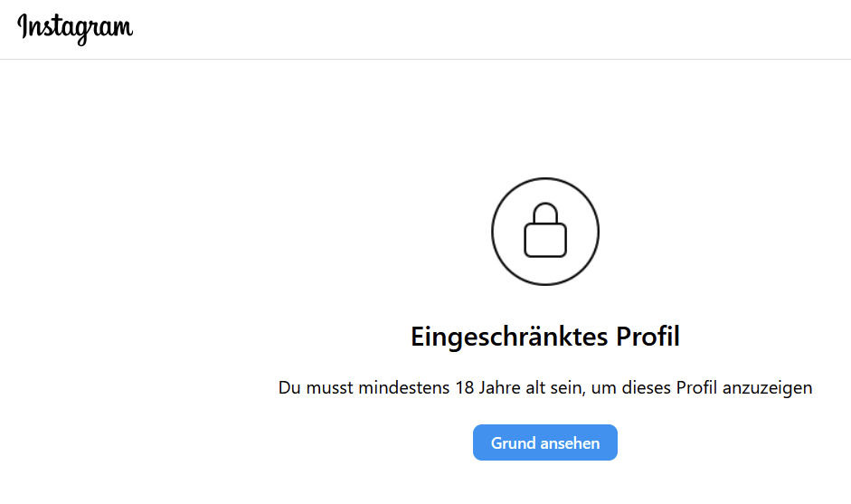The height and width of the screenshot is (504, 851).
Task: Click the circular outline around the lock
Action: tap(494, 231)
